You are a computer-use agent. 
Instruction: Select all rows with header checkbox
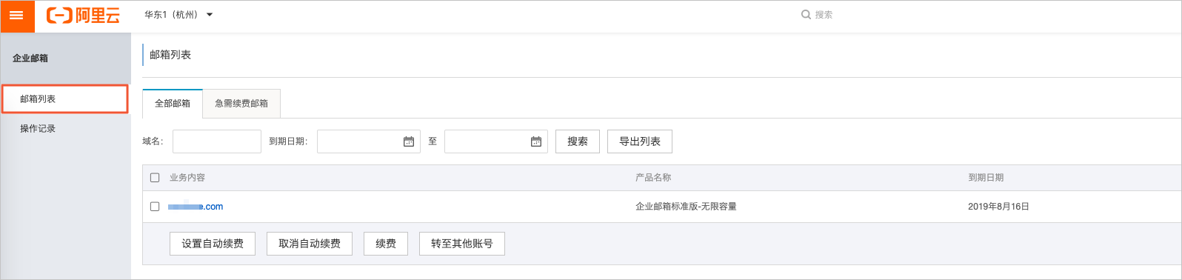point(155,178)
